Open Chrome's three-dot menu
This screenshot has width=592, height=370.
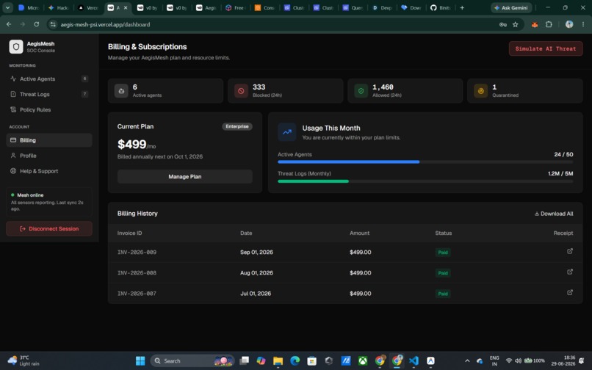(x=583, y=24)
